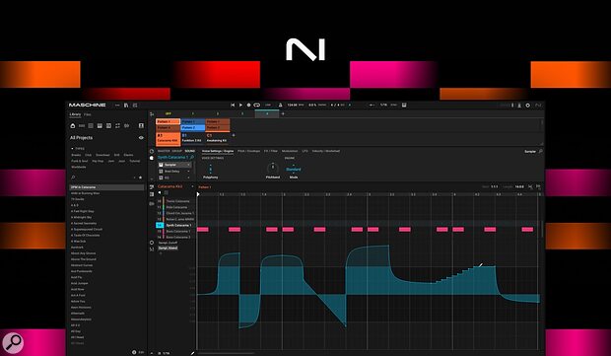Select the Instruments icon in browser
The width and height of the screenshot is (611, 356).
point(100,125)
